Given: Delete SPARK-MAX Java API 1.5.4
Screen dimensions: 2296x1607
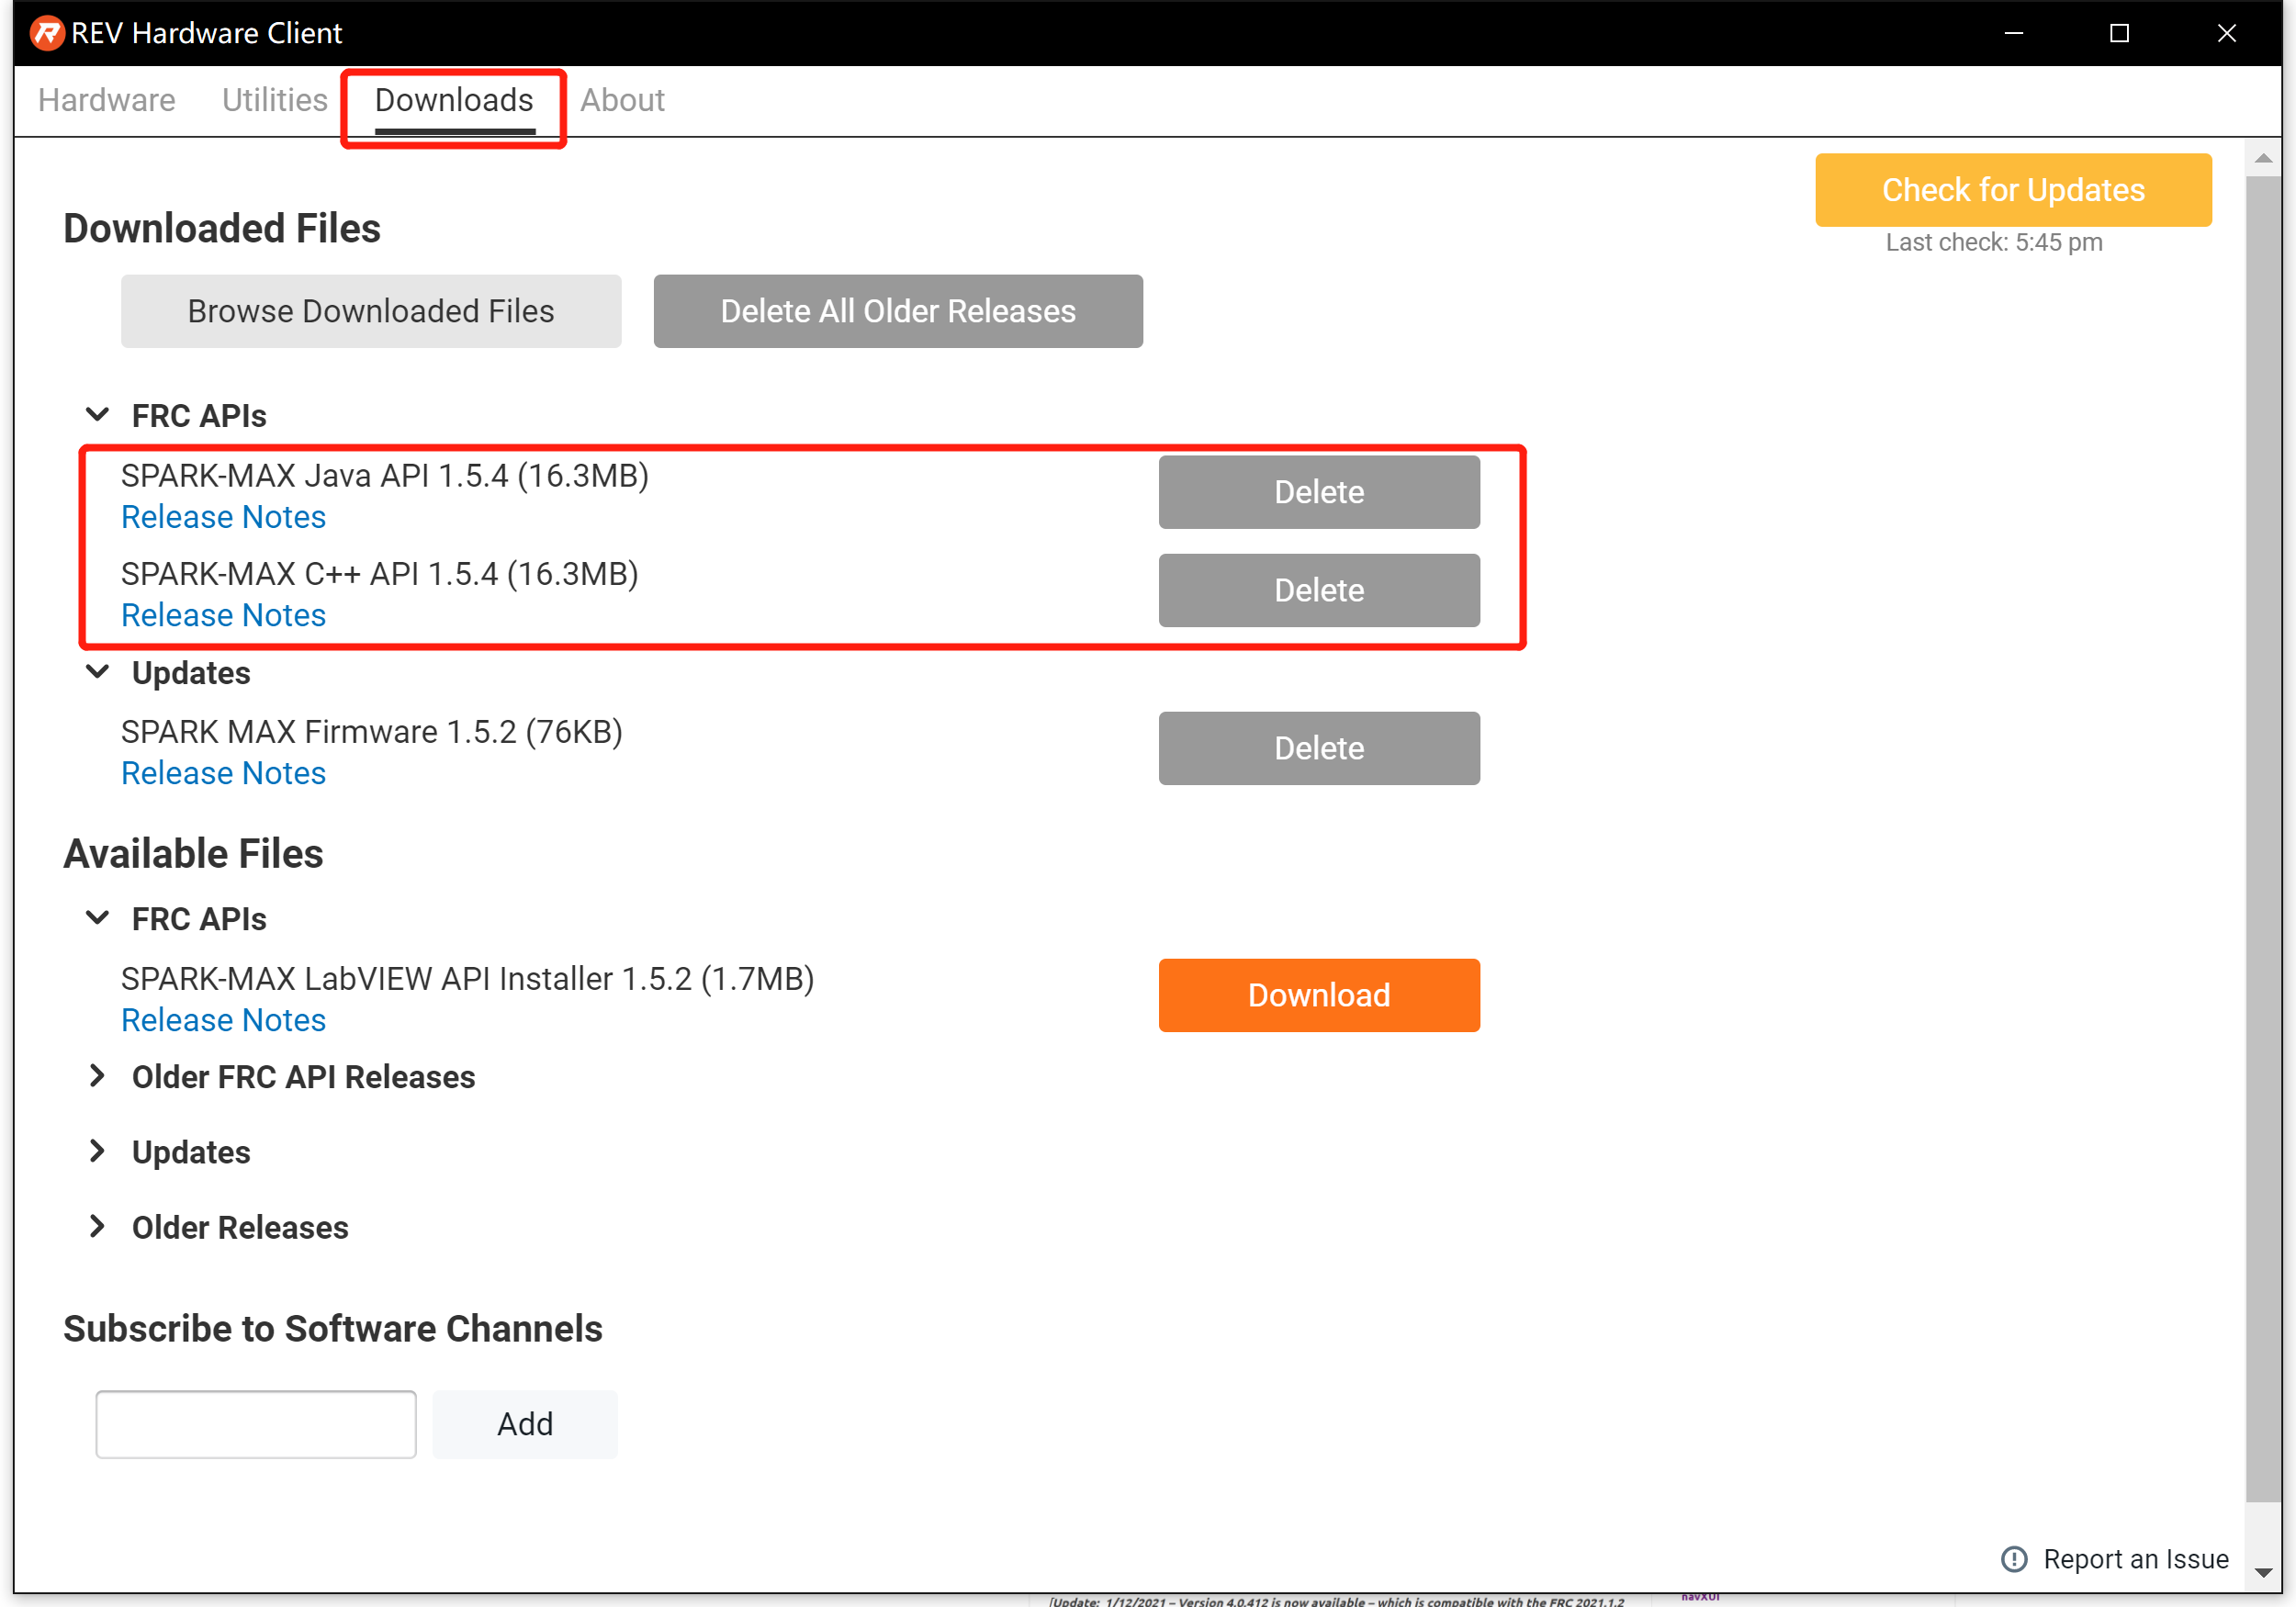Looking at the screenshot, I should [1319, 492].
